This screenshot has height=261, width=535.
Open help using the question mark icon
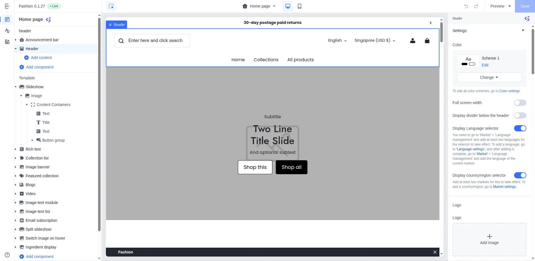click(x=7, y=254)
